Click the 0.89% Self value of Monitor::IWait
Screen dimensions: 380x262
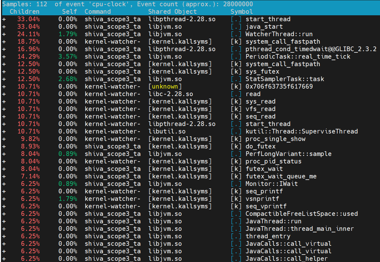[68, 184]
